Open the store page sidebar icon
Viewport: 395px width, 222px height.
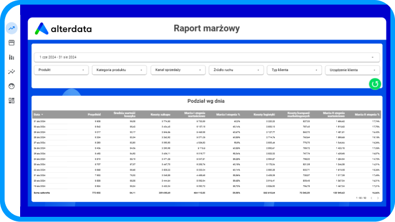click(11, 42)
